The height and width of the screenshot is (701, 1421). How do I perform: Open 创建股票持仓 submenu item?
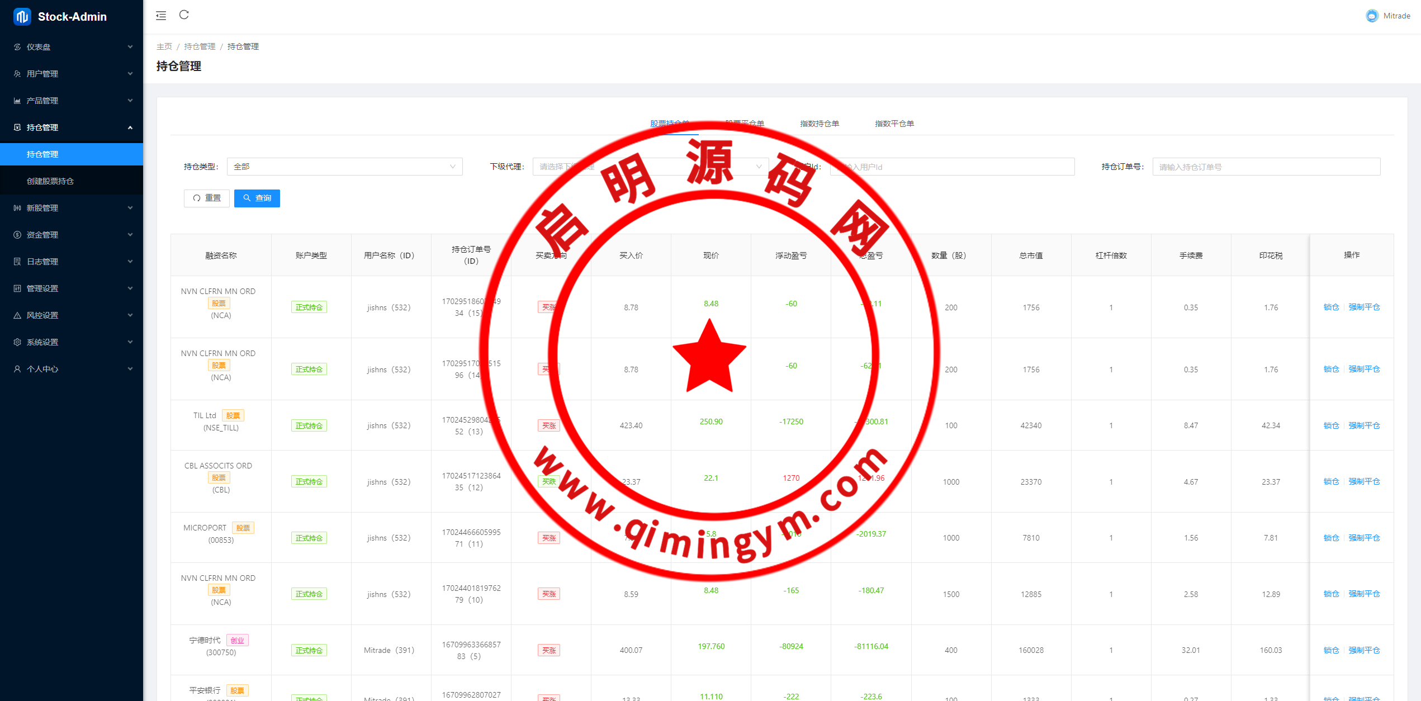click(x=50, y=181)
